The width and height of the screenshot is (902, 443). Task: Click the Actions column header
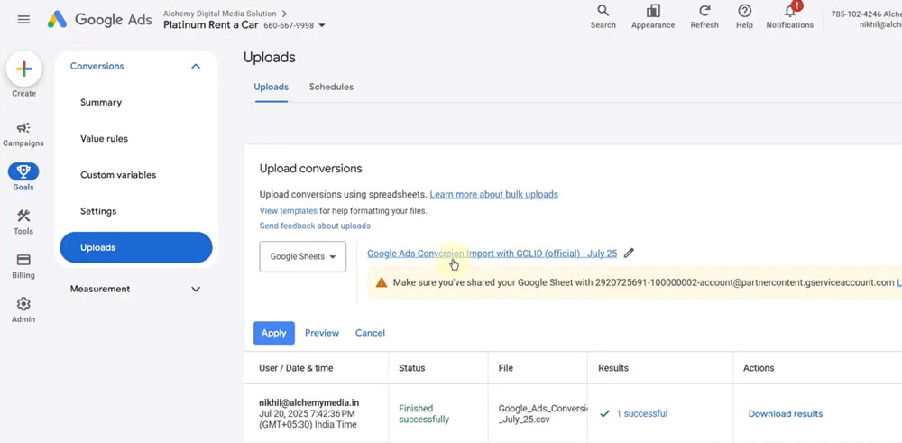759,368
